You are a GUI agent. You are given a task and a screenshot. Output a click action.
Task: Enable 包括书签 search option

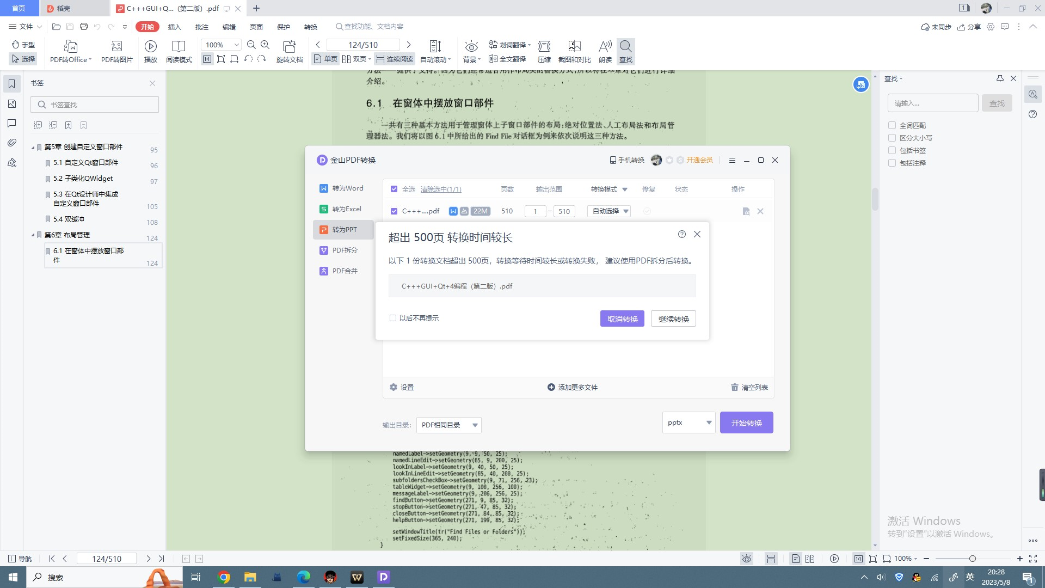892,150
